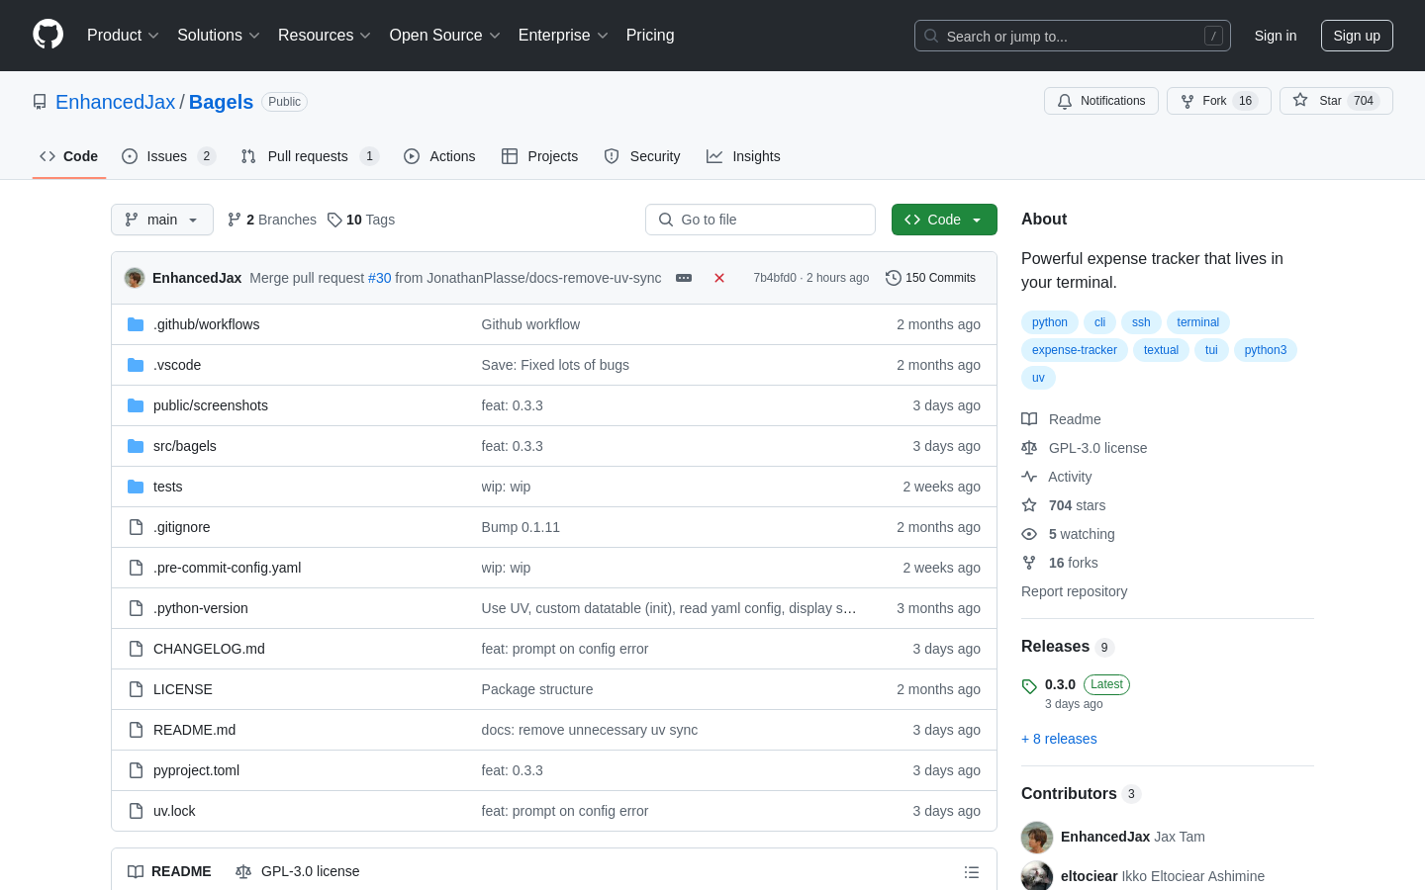Open the + 8 releases link

coord(1059,739)
